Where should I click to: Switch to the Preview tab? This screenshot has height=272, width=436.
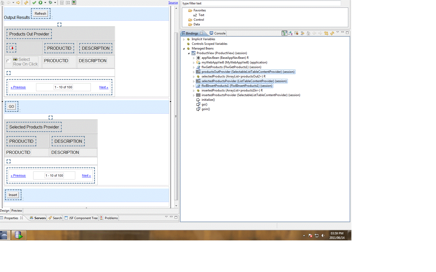tap(17, 211)
